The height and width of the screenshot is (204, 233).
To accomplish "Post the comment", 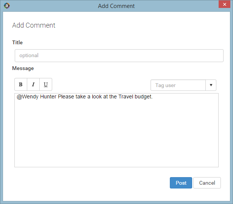I will click(181, 183).
